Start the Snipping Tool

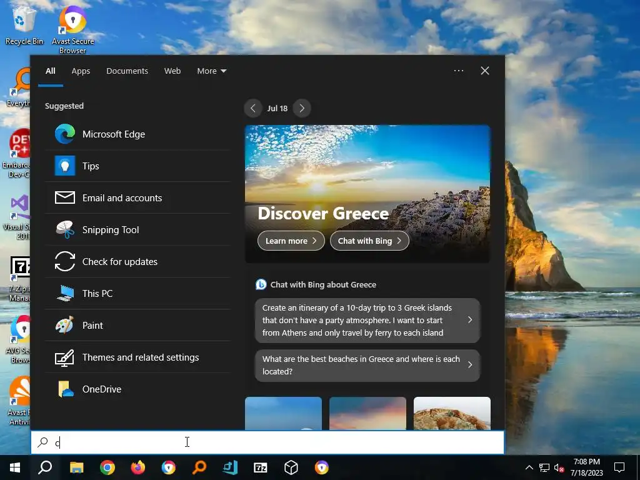click(138, 230)
